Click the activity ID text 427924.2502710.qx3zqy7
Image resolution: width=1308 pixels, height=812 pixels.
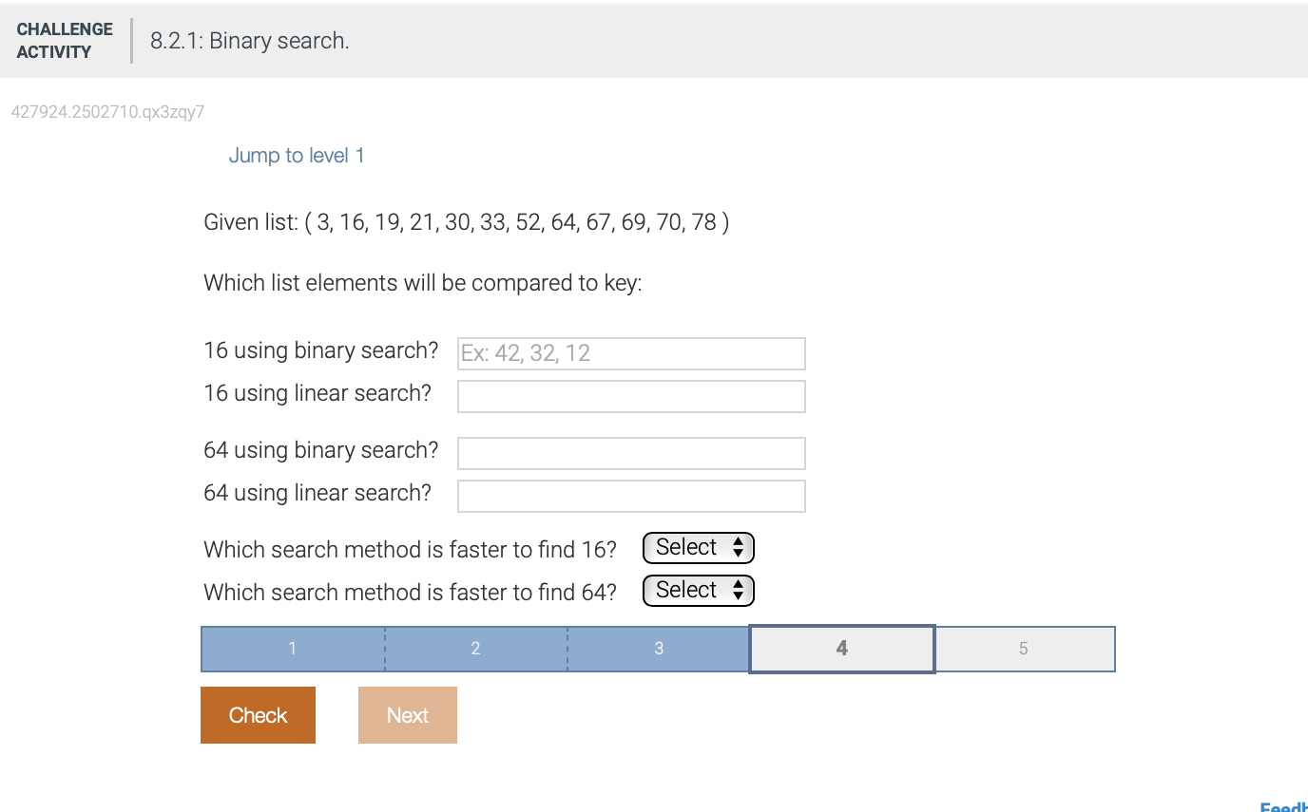pos(107,112)
